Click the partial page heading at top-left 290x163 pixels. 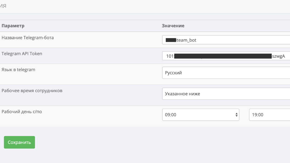click(x=3, y=6)
